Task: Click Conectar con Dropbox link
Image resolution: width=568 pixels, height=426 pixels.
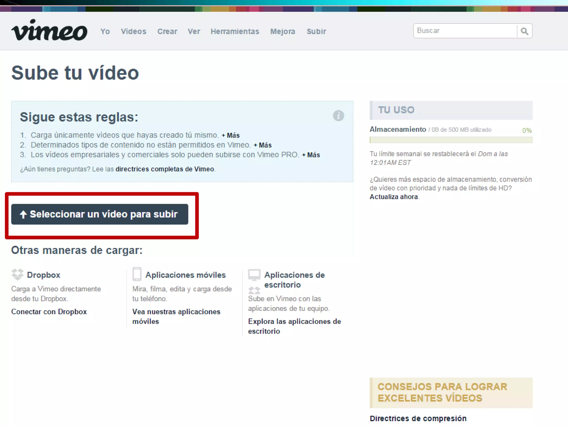Action: point(49,312)
